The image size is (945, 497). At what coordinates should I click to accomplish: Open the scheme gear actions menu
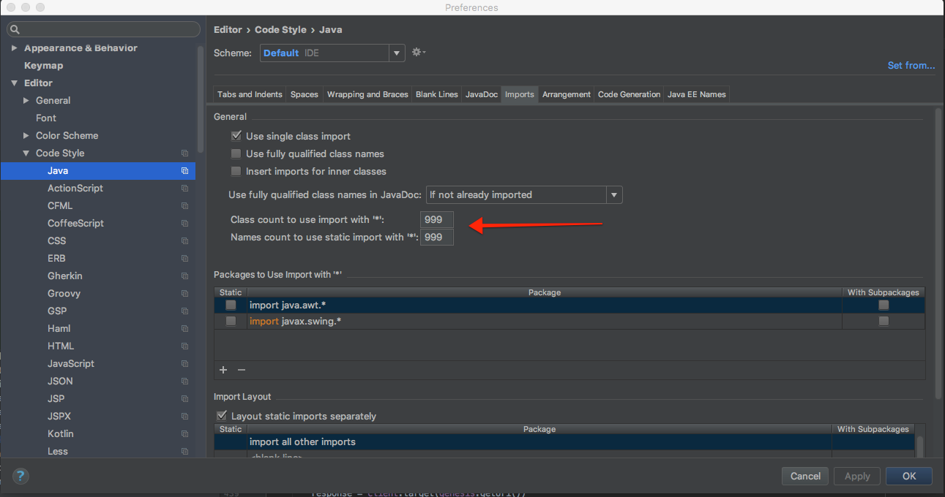(x=418, y=53)
